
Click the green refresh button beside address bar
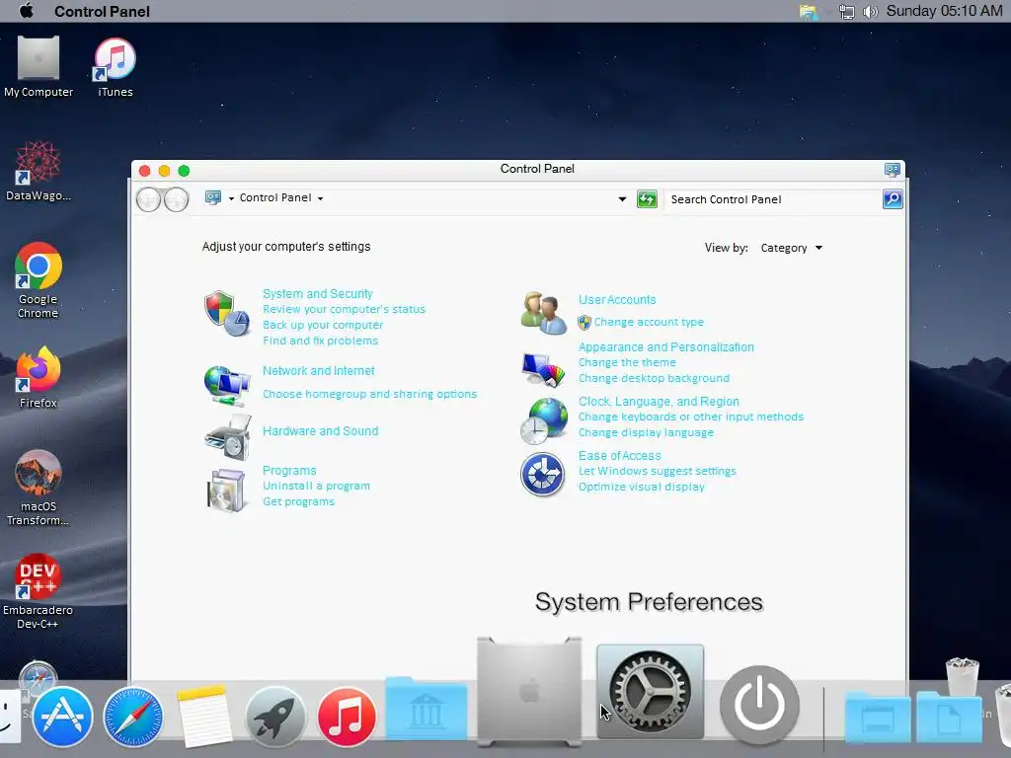pyautogui.click(x=647, y=199)
